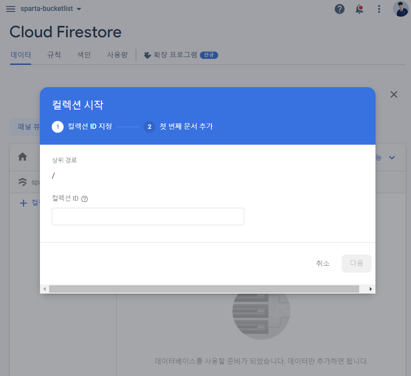Click the 상위 경로 label
The width and height of the screenshot is (411, 376).
coord(64,160)
